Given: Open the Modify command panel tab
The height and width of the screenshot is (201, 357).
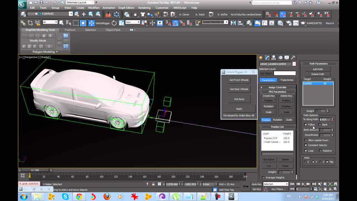Looking at the screenshot, I should [x=267, y=58].
